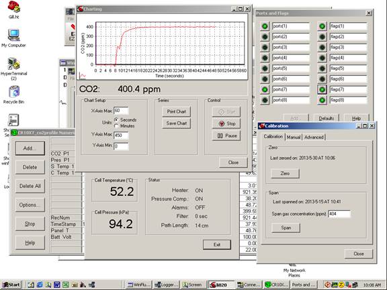Screen dimensions: 387x290
Task: Toggle the flags(4) indicator LED
Action: tap(322, 58)
